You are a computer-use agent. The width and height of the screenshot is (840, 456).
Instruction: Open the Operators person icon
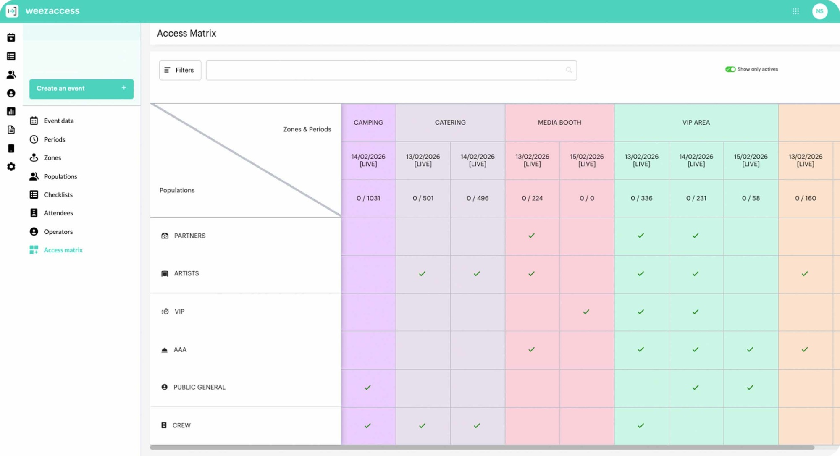tap(34, 231)
